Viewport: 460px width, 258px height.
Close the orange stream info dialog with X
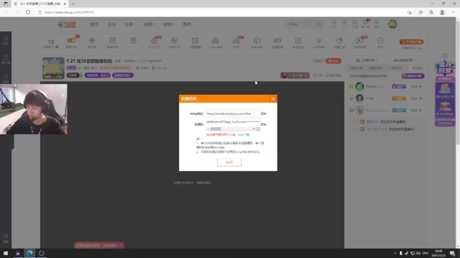click(273, 99)
